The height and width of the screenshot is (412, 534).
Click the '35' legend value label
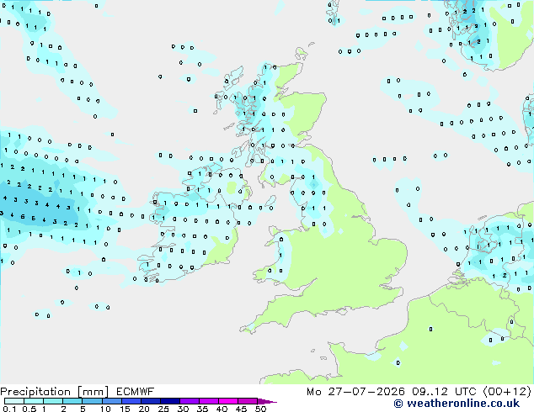click(202, 409)
